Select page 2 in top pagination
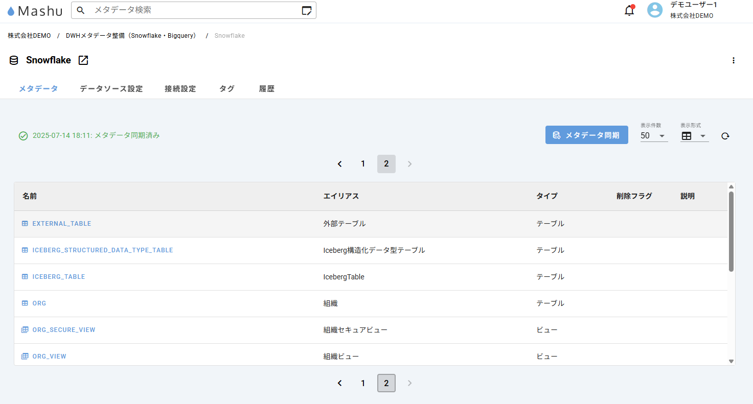 (x=386, y=164)
